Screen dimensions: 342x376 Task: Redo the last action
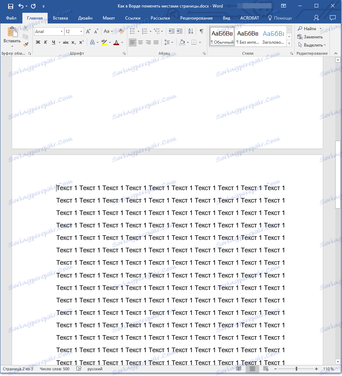pyautogui.click(x=33, y=6)
